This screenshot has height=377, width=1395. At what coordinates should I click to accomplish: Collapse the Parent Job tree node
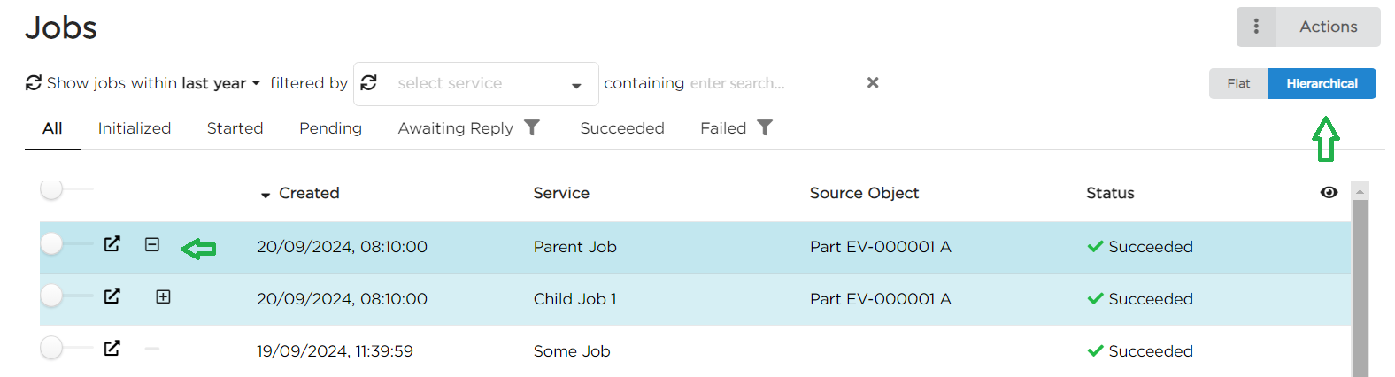tap(152, 244)
